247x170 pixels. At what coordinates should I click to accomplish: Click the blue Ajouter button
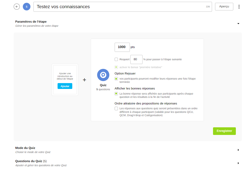(65, 86)
